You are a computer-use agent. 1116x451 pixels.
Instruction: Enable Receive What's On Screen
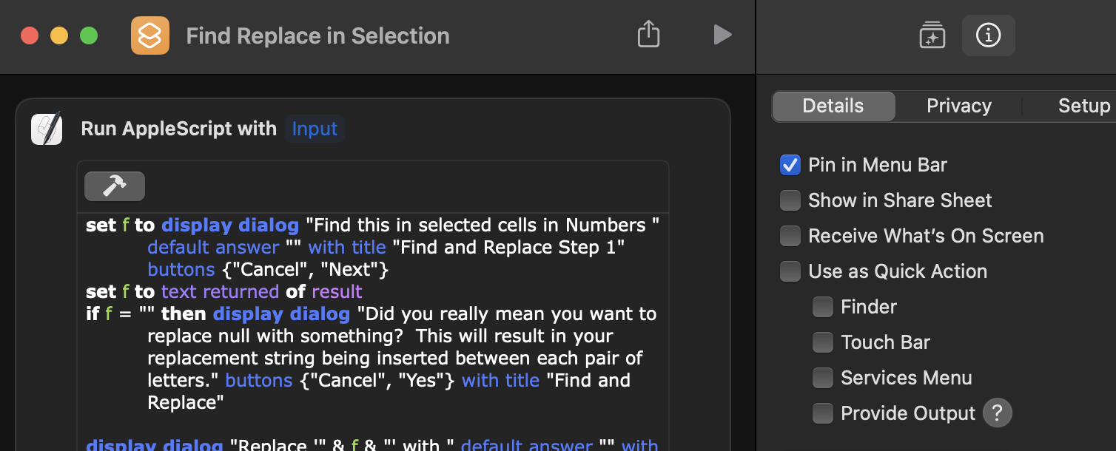(790, 236)
